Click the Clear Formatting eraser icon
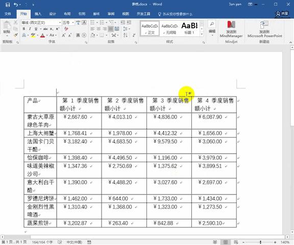This screenshot has height=245, width=294. point(66,29)
